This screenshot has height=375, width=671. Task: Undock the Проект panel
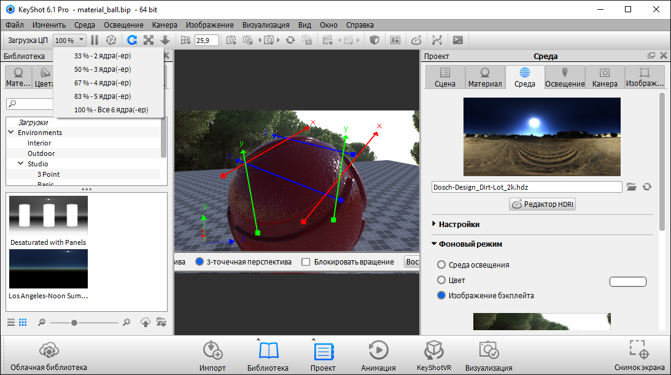651,56
